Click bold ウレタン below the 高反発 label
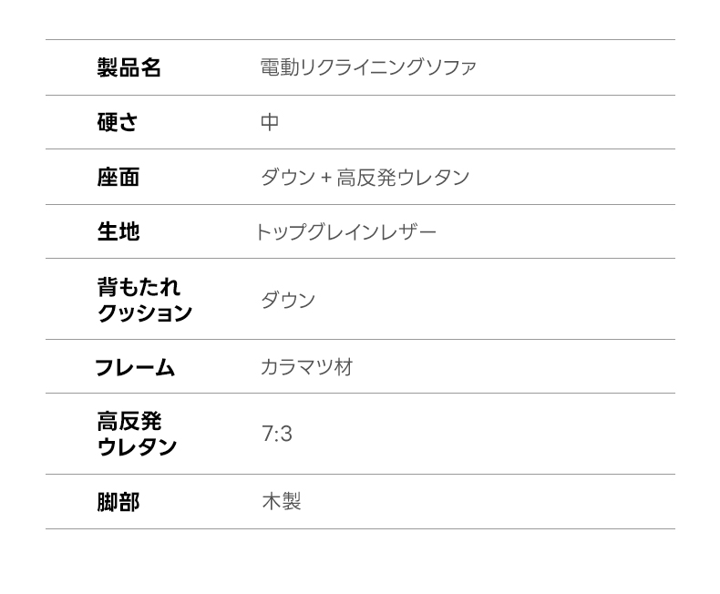The image size is (720, 594). pyautogui.click(x=137, y=447)
